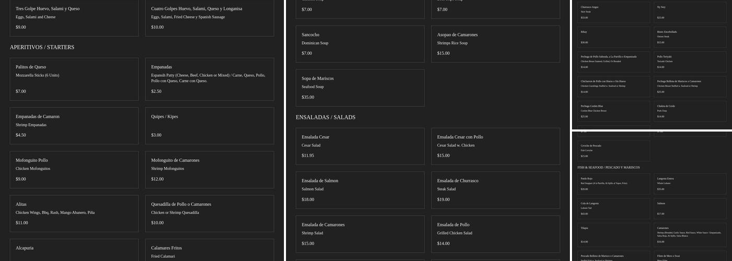Click the Ensaladas / Salads section heading
This screenshot has height=261, width=732.
point(325,117)
